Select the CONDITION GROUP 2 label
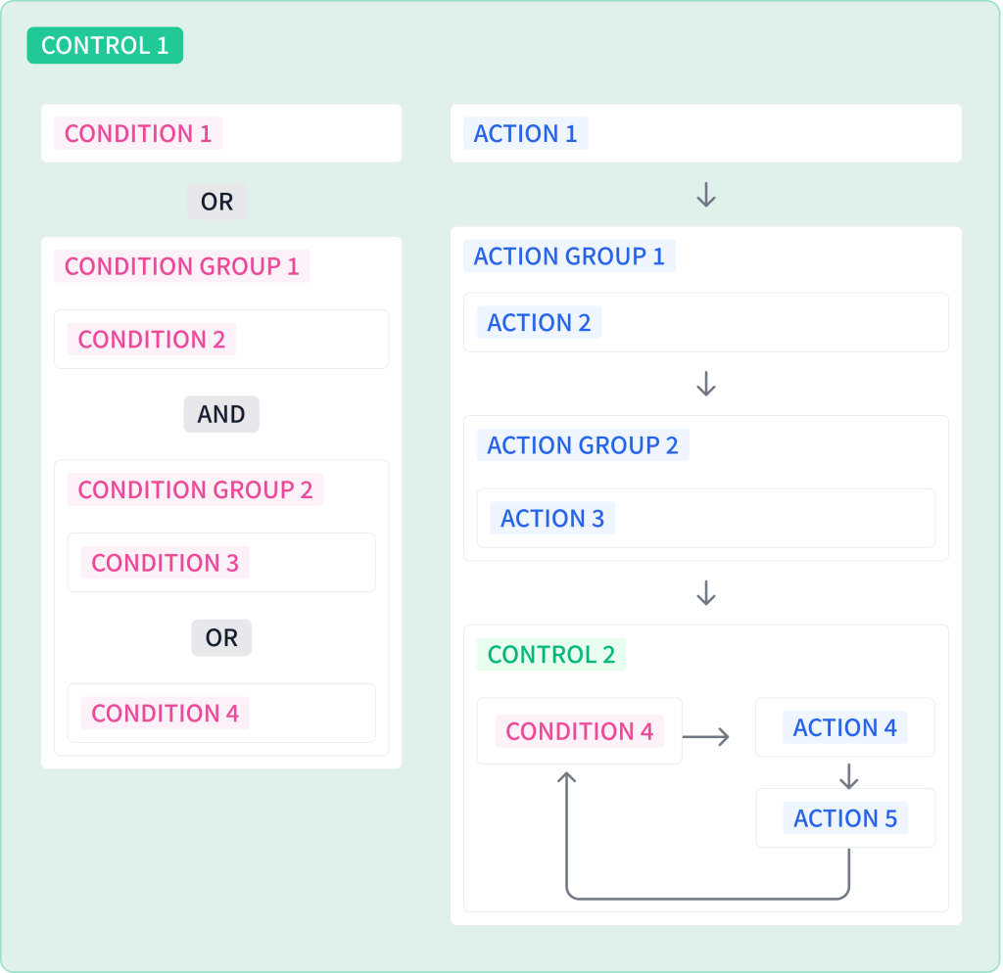The width and height of the screenshot is (1003, 973). [x=195, y=489]
